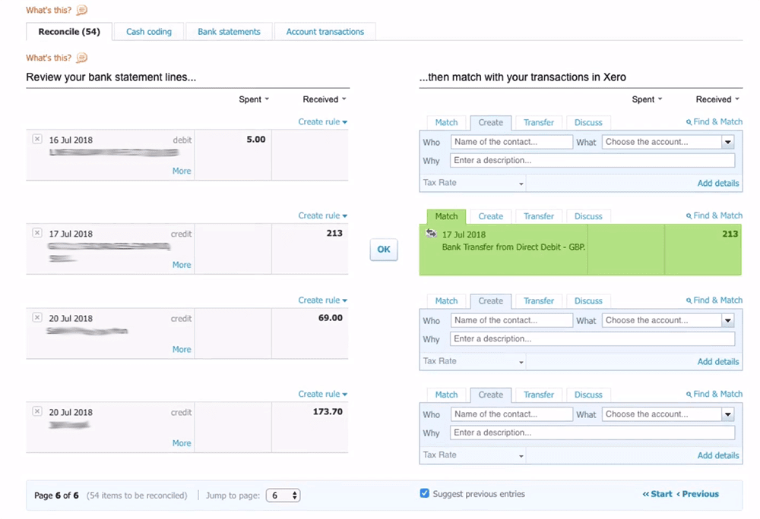Click description field for the 5.00 line
Viewport: 760px width, 519px height.
(592, 160)
